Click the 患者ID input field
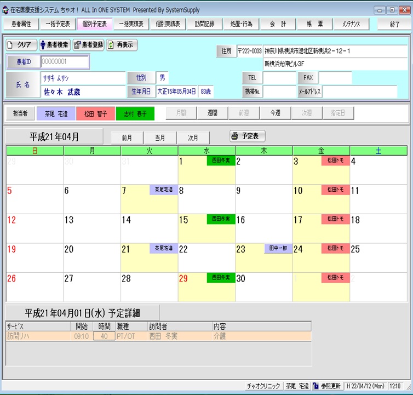 [64, 62]
